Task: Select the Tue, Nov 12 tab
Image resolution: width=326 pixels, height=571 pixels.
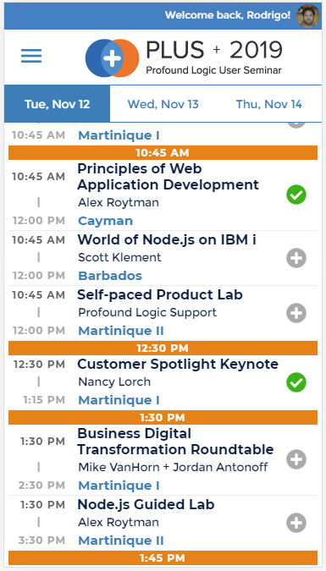Action: 58,104
